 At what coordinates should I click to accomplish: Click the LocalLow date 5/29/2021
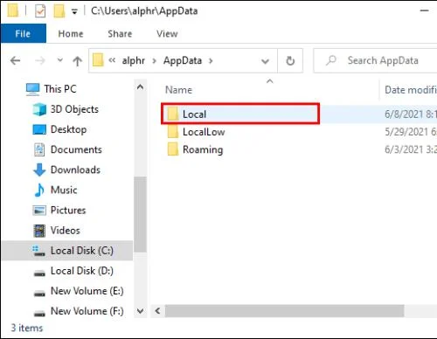pyautogui.click(x=411, y=132)
